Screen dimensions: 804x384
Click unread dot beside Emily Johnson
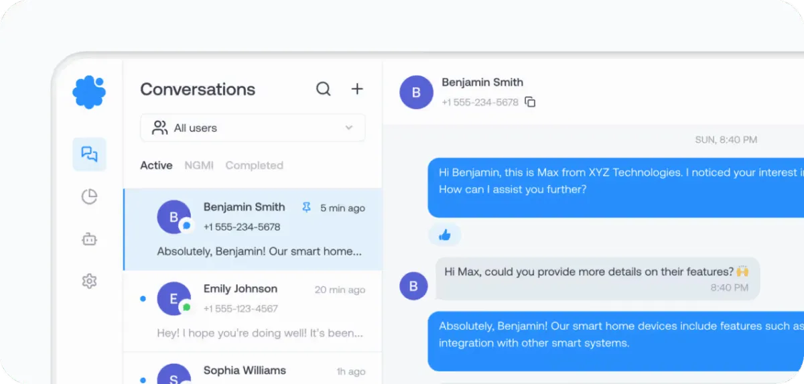(143, 298)
